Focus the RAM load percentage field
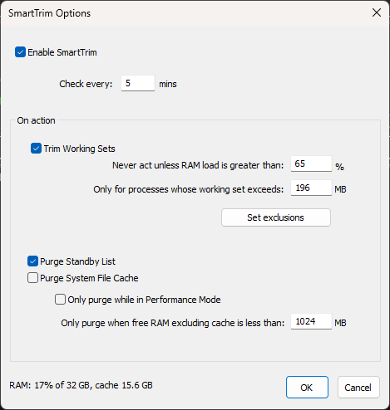Screen dimensions: 390x410 (x=311, y=164)
